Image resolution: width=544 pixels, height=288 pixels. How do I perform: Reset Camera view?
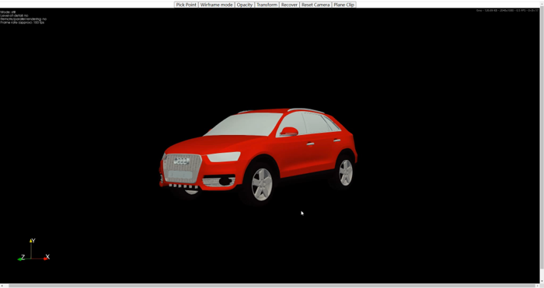click(x=316, y=5)
